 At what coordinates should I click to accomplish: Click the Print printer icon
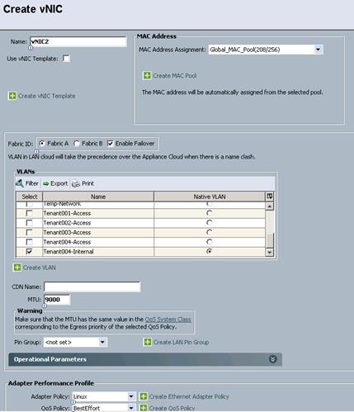pos(76,183)
